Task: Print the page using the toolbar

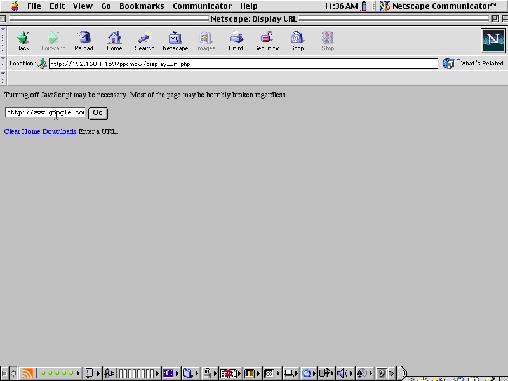Action: 236,41
